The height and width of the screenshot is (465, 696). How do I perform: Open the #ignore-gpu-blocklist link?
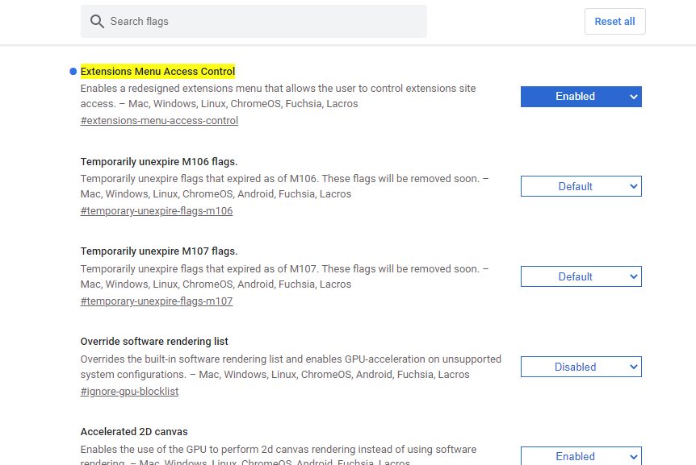coord(129,392)
